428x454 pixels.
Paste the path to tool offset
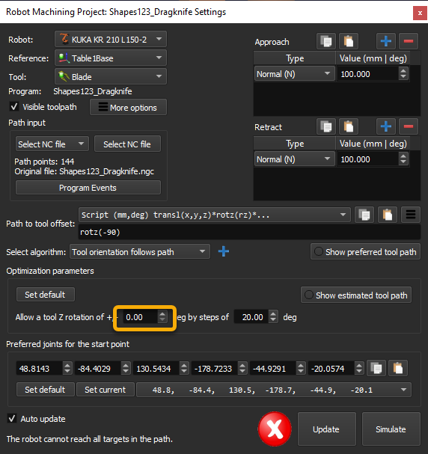coord(388,215)
